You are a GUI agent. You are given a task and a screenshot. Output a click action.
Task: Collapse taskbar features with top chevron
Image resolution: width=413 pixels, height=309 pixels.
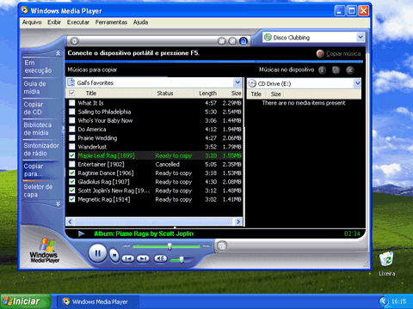pyautogui.click(x=58, y=53)
